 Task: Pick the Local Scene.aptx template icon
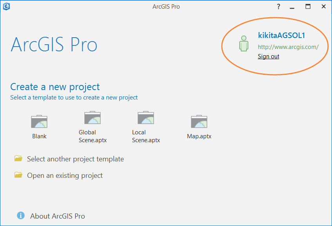pos(146,118)
